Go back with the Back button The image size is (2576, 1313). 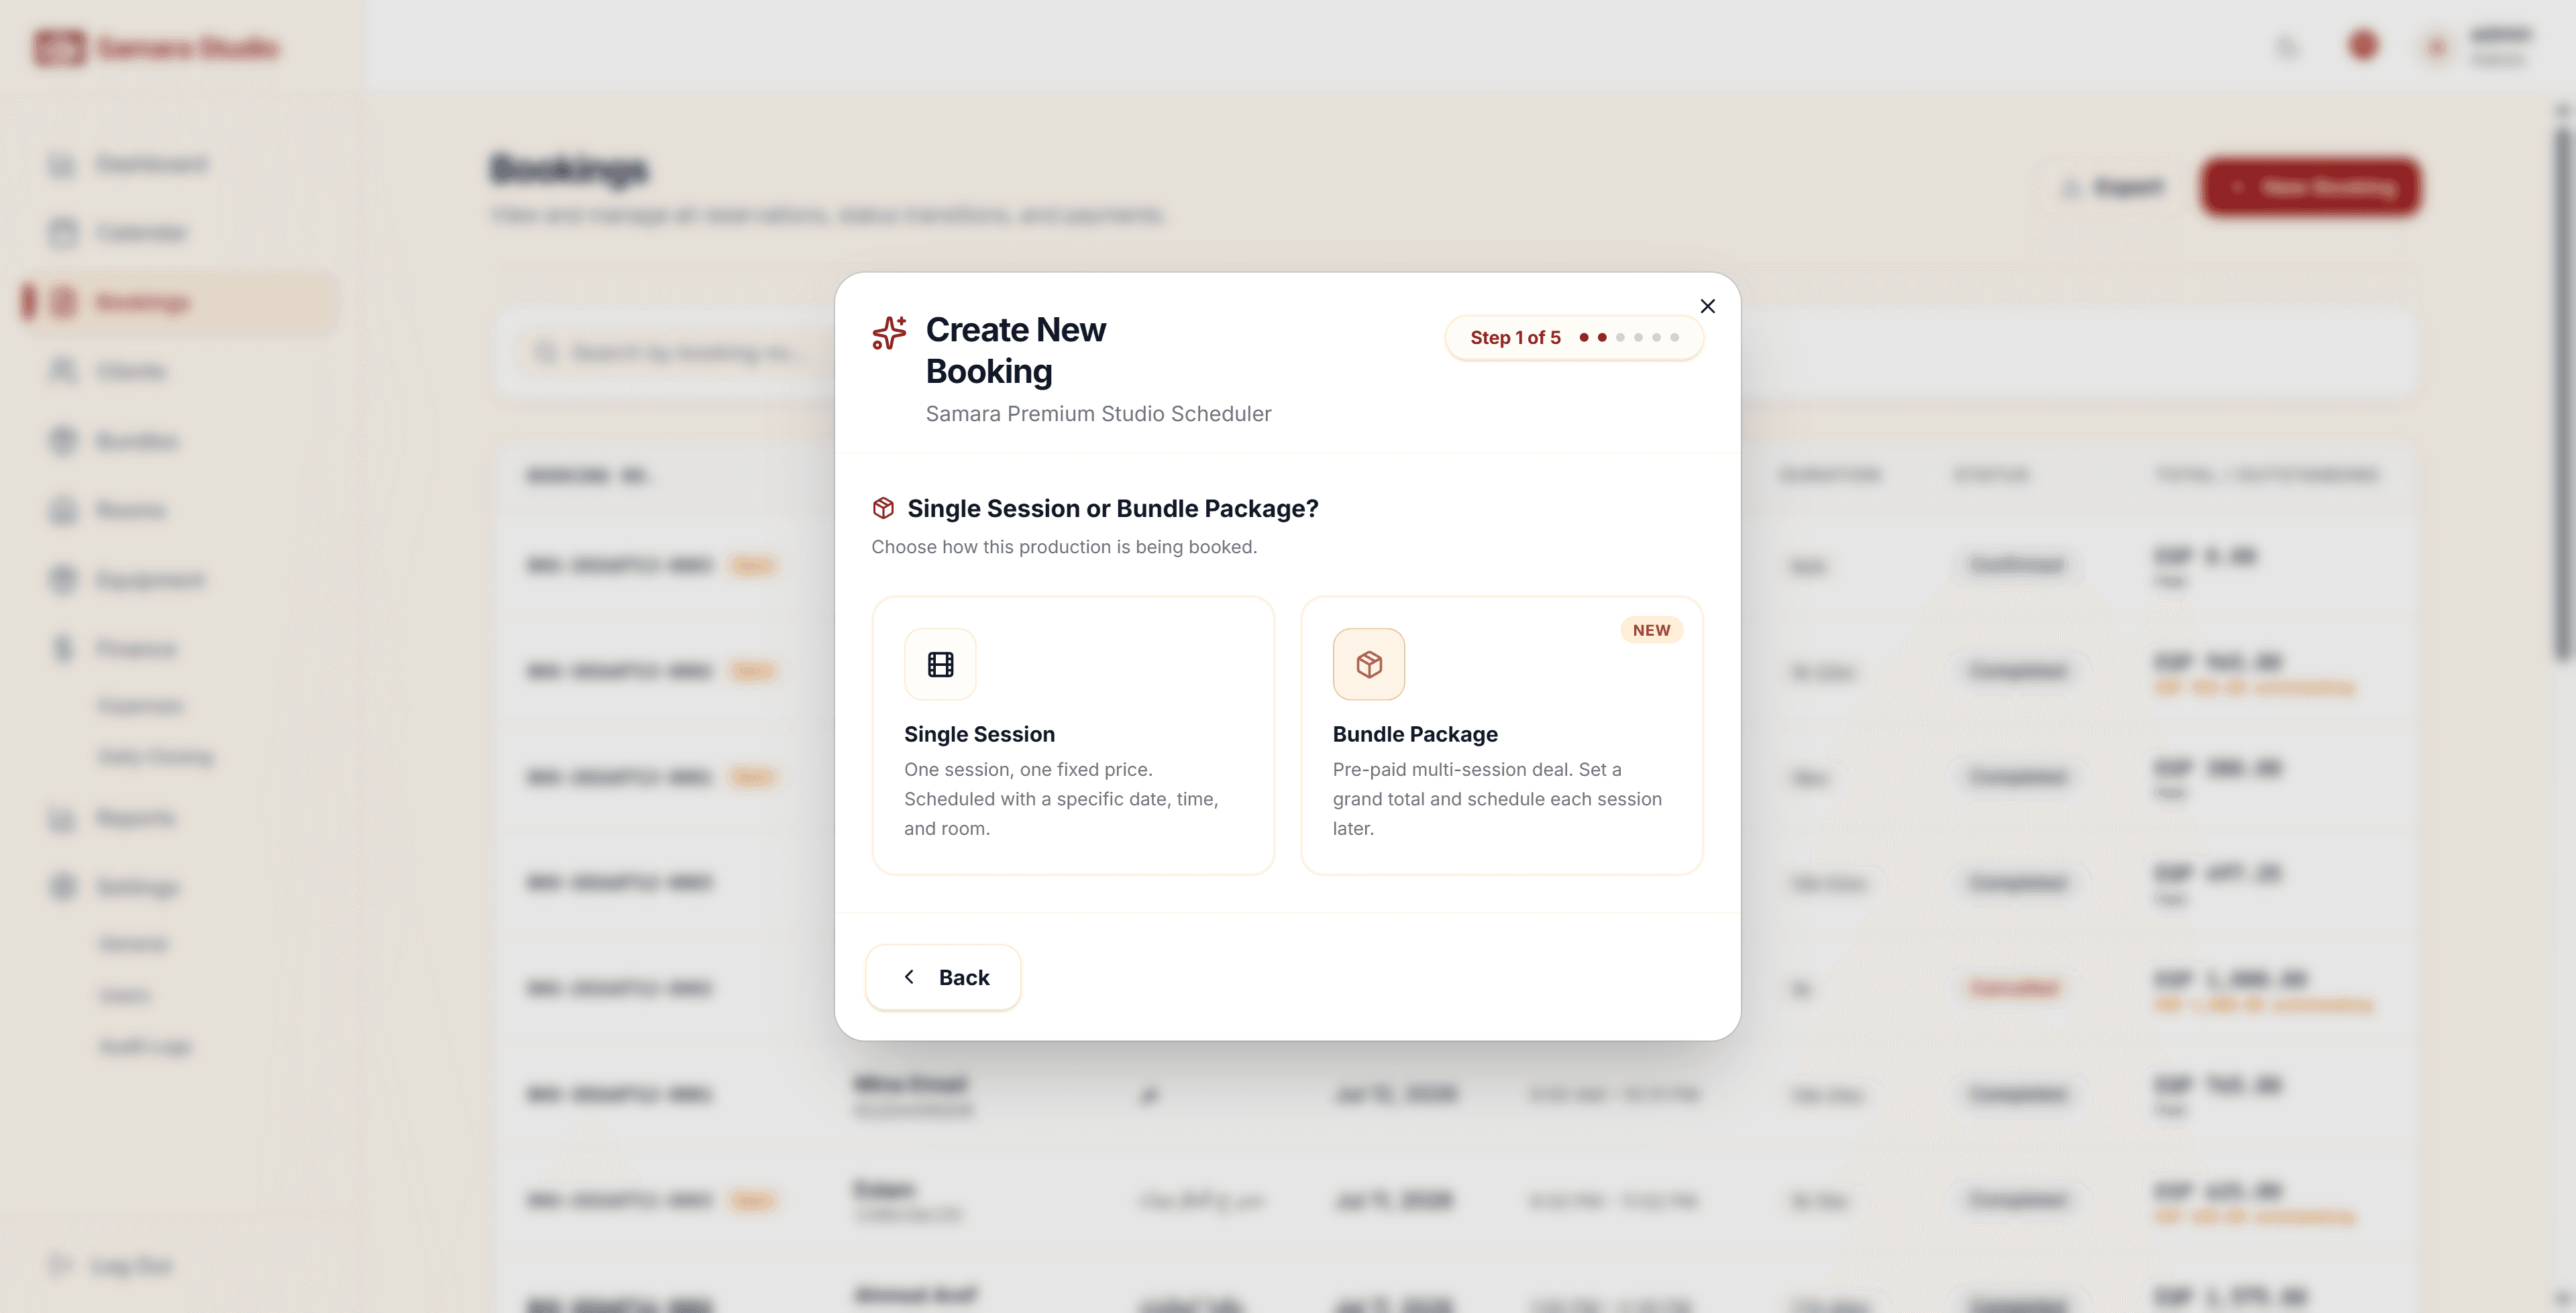click(x=943, y=977)
